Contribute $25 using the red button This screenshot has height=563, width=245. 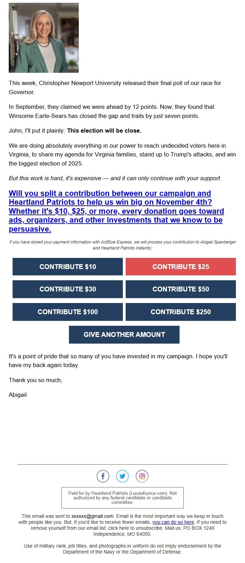click(180, 266)
